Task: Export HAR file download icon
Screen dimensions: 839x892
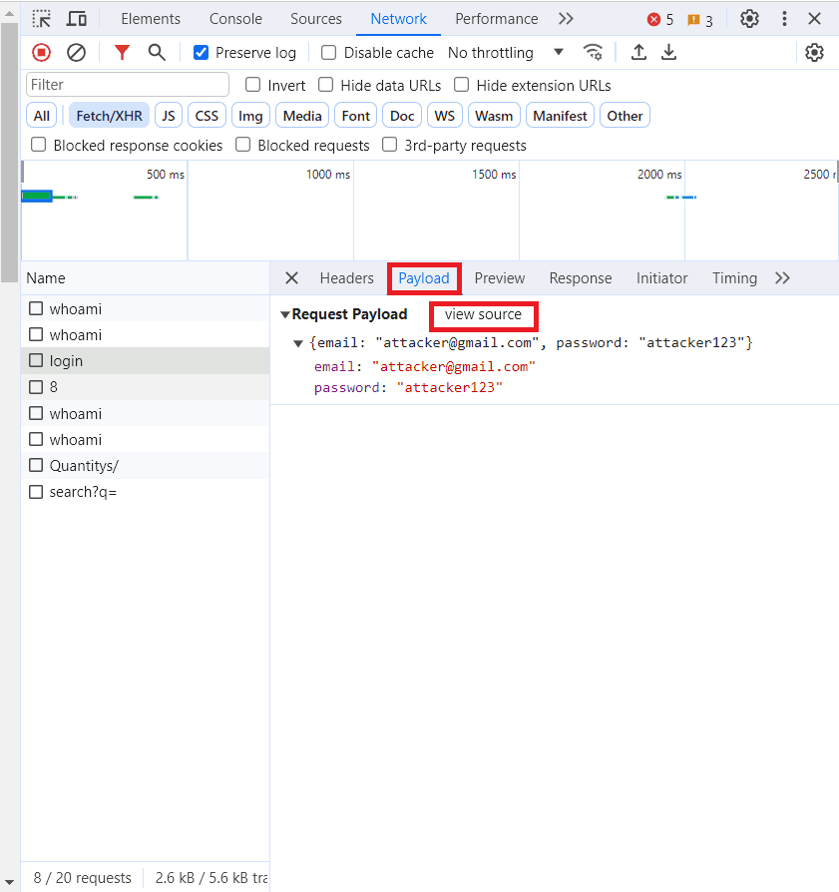Action: click(x=669, y=52)
